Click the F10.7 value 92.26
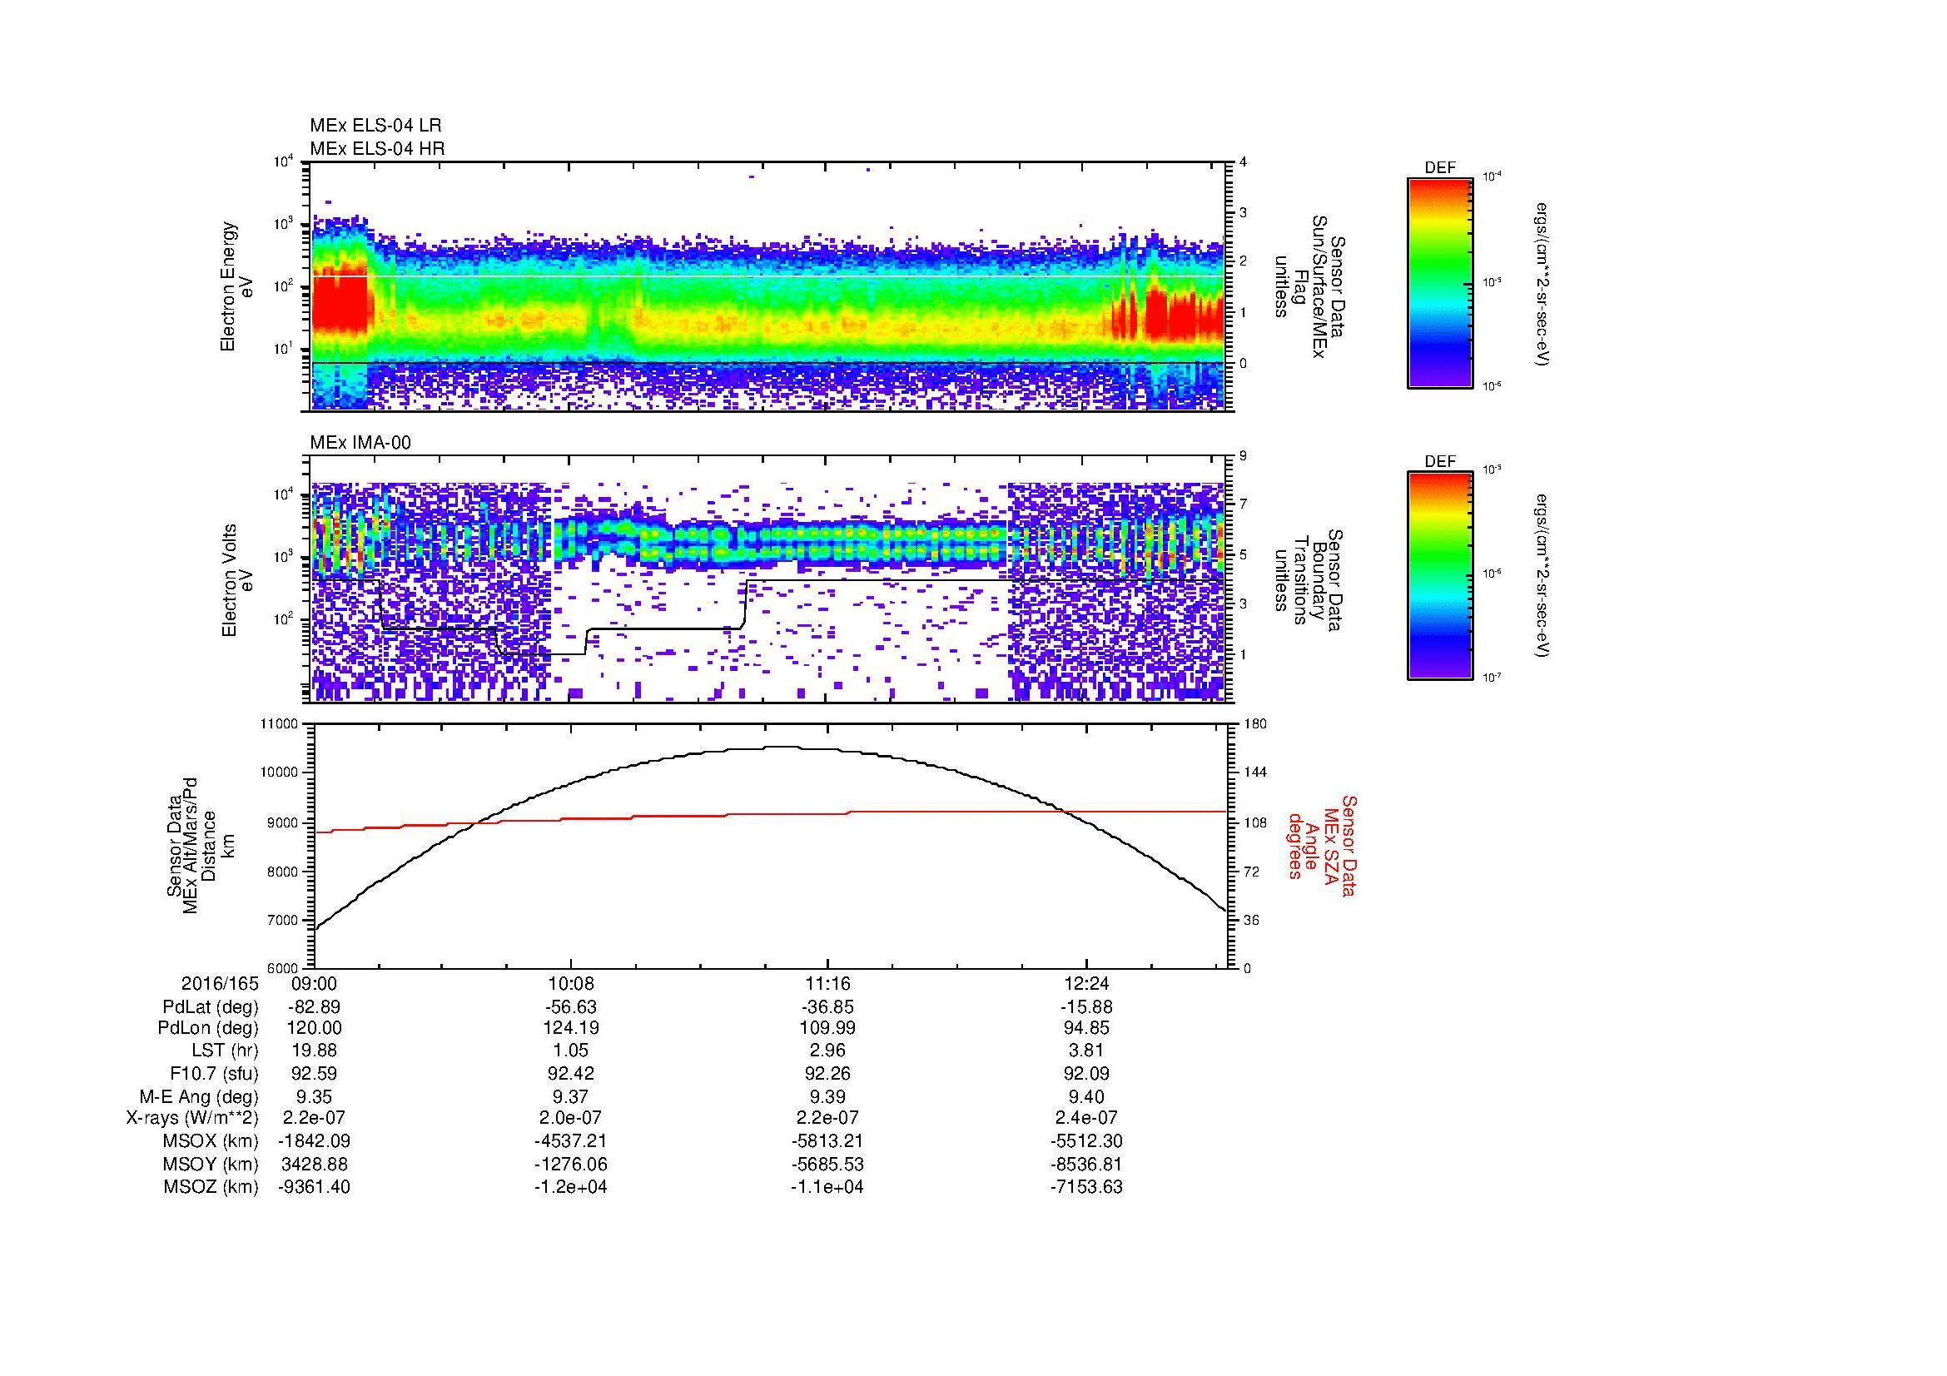 [827, 1074]
